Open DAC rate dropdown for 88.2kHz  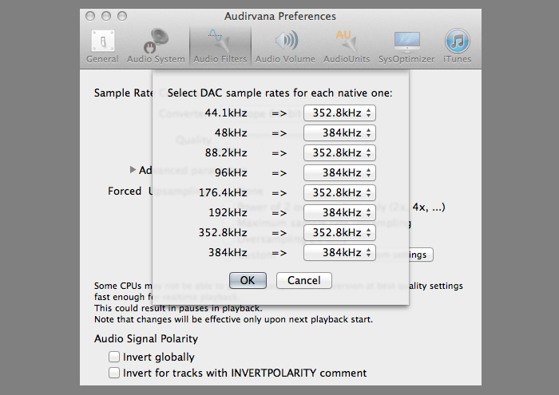pos(339,152)
